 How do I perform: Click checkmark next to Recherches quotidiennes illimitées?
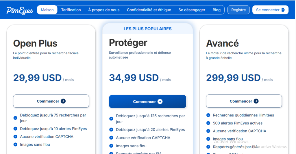tap(208, 115)
